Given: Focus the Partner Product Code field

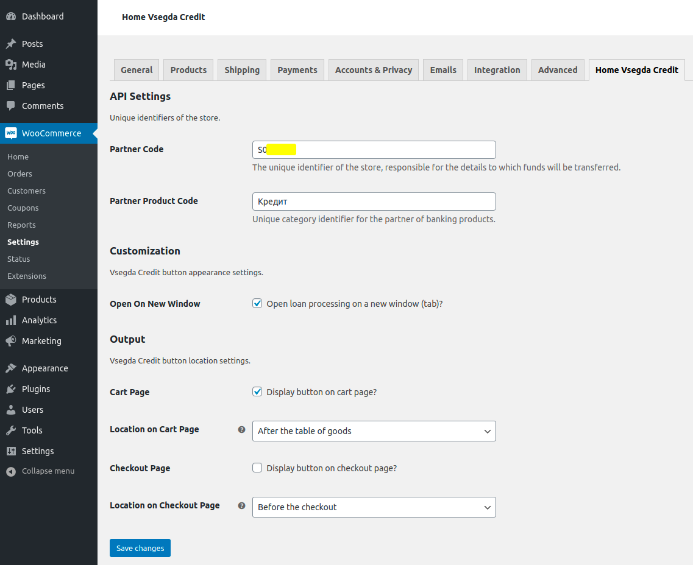Looking at the screenshot, I should [x=374, y=202].
